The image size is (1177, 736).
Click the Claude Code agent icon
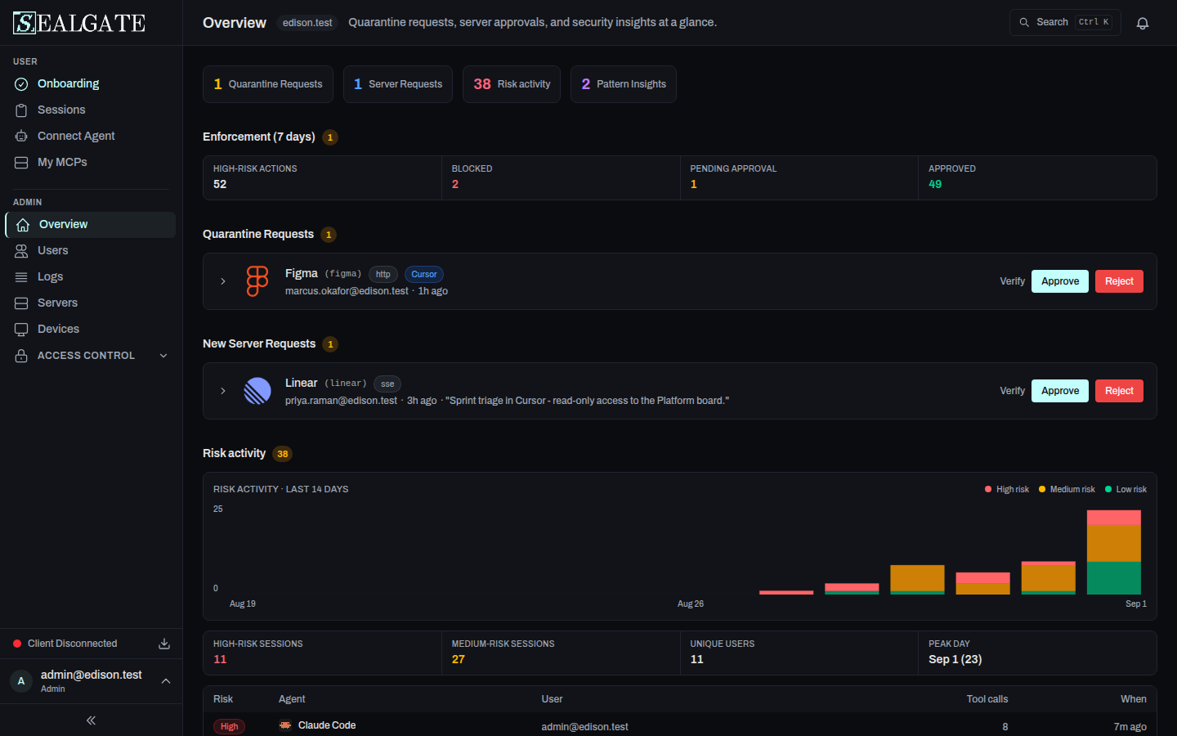[285, 725]
